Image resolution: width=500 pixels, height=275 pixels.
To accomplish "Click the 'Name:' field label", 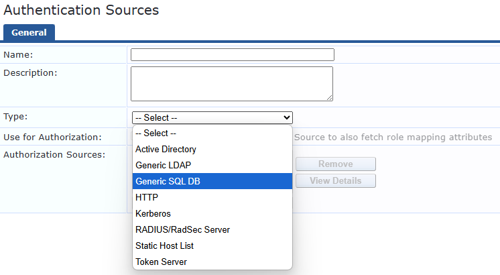I will (18, 54).
